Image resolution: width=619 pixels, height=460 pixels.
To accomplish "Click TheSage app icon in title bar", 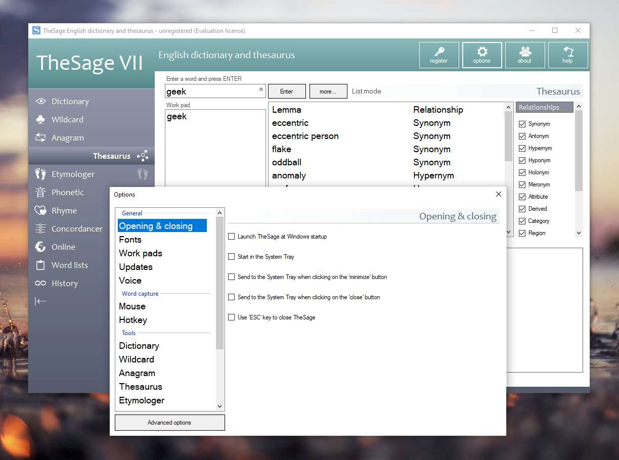I will coord(36,30).
